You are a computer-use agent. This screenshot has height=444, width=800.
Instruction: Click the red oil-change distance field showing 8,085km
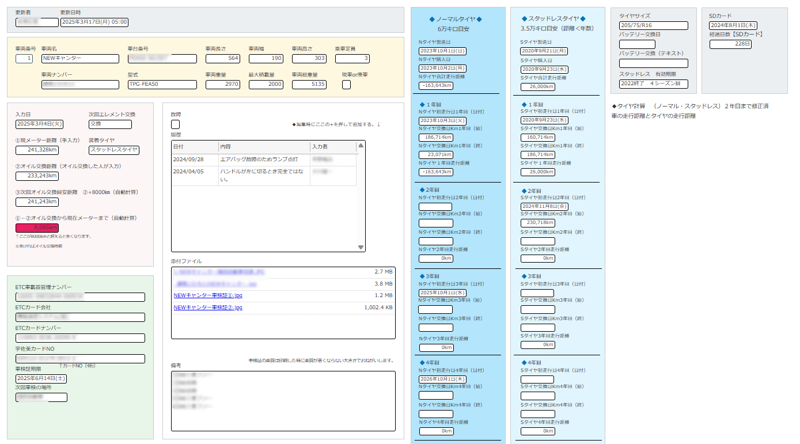click(37, 227)
